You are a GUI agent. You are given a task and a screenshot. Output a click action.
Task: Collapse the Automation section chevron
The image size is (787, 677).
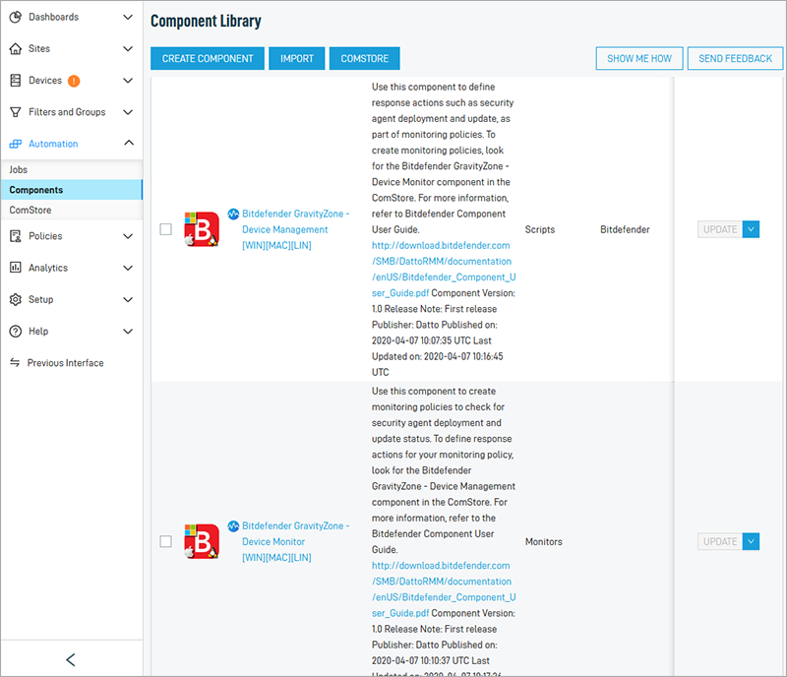click(x=128, y=143)
